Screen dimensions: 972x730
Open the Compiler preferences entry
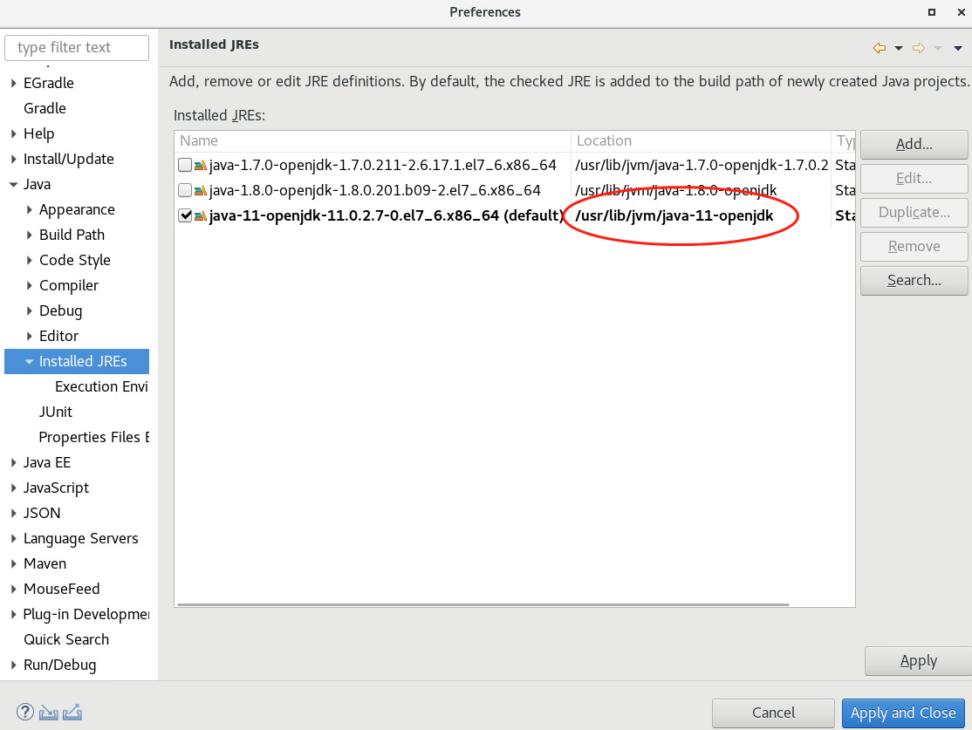click(x=69, y=285)
